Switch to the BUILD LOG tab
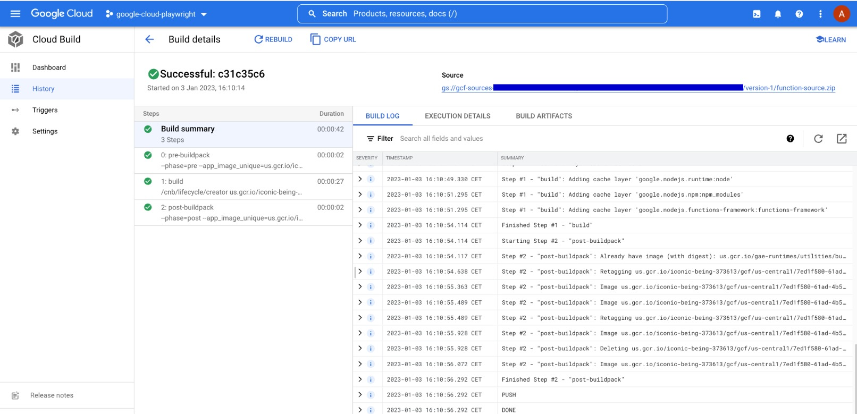The height and width of the screenshot is (414, 857). (x=382, y=116)
